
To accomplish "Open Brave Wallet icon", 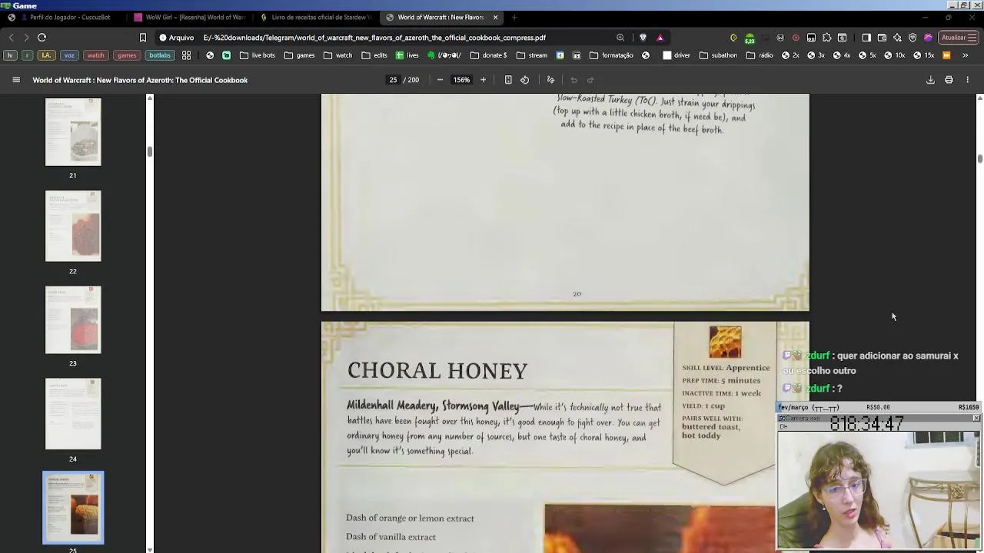I will coord(882,37).
